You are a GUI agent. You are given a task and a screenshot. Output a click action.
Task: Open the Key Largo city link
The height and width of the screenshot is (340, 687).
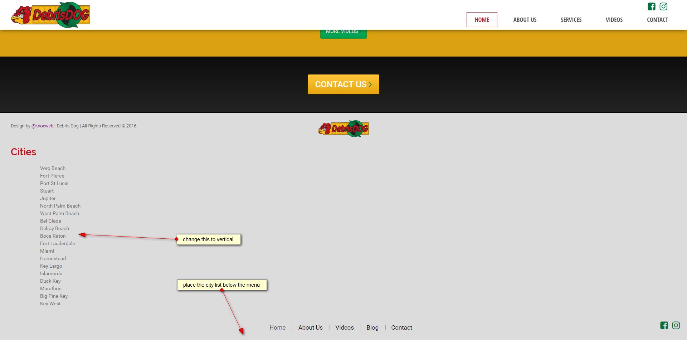(x=51, y=266)
